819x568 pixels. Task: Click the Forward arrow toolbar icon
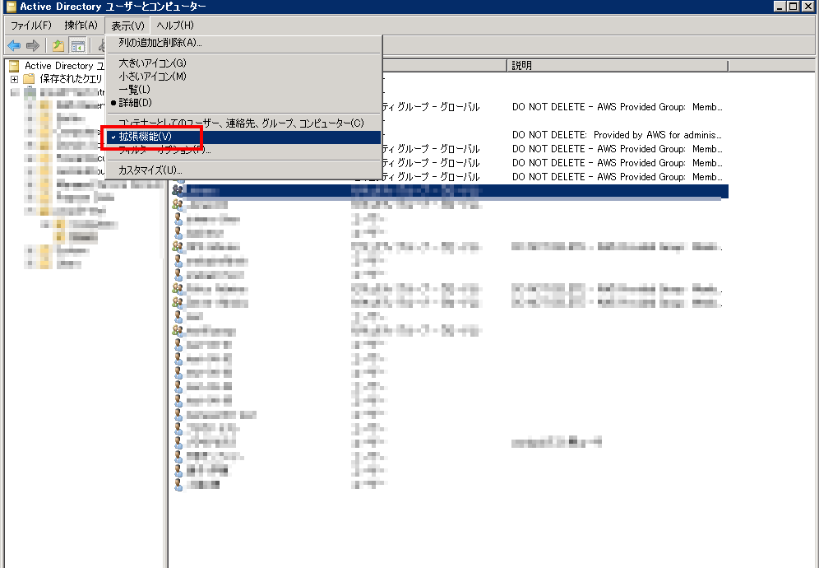coord(33,45)
